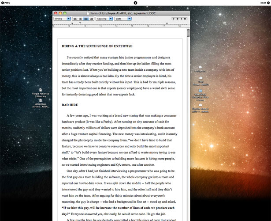Select the designers desktop mail item
Screen dimensions: 271x221
coord(200,69)
